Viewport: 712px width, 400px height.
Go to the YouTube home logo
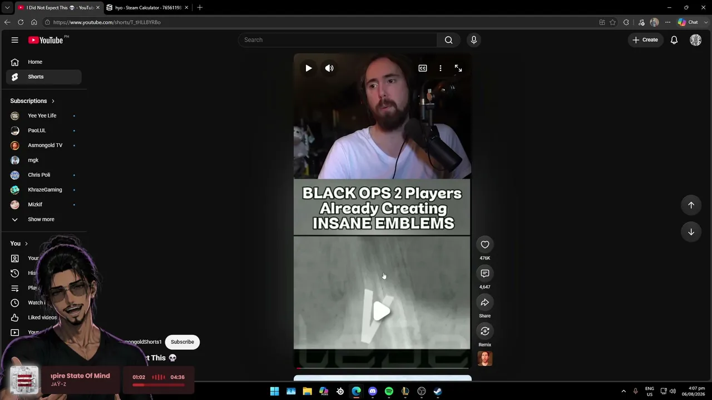tap(46, 40)
